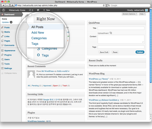Click the browser URL address field
Screen dimensions: 152x129
(60, 5)
